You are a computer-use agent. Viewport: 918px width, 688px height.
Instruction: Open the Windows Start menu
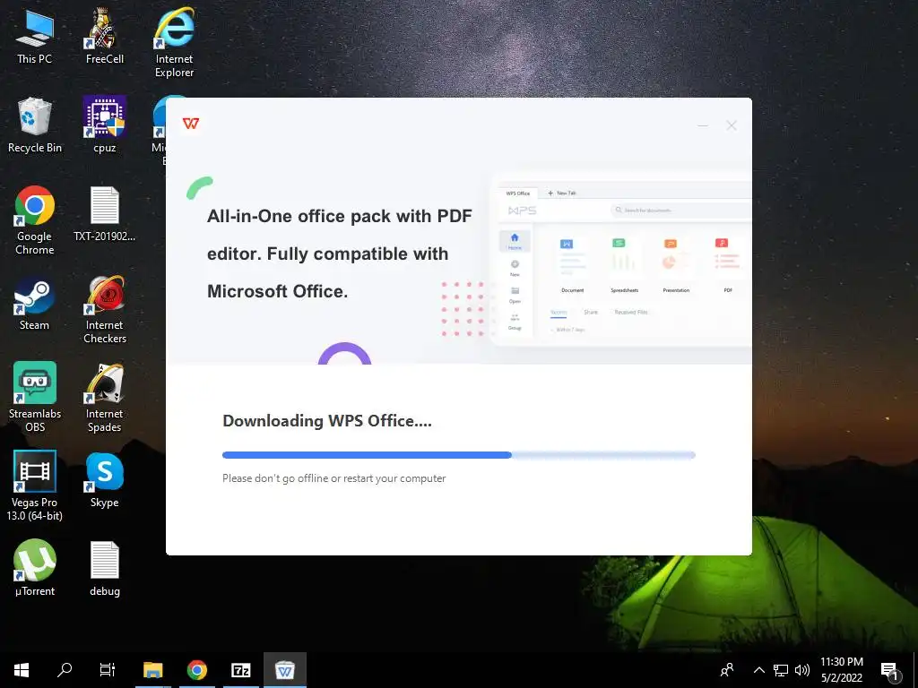pyautogui.click(x=22, y=670)
